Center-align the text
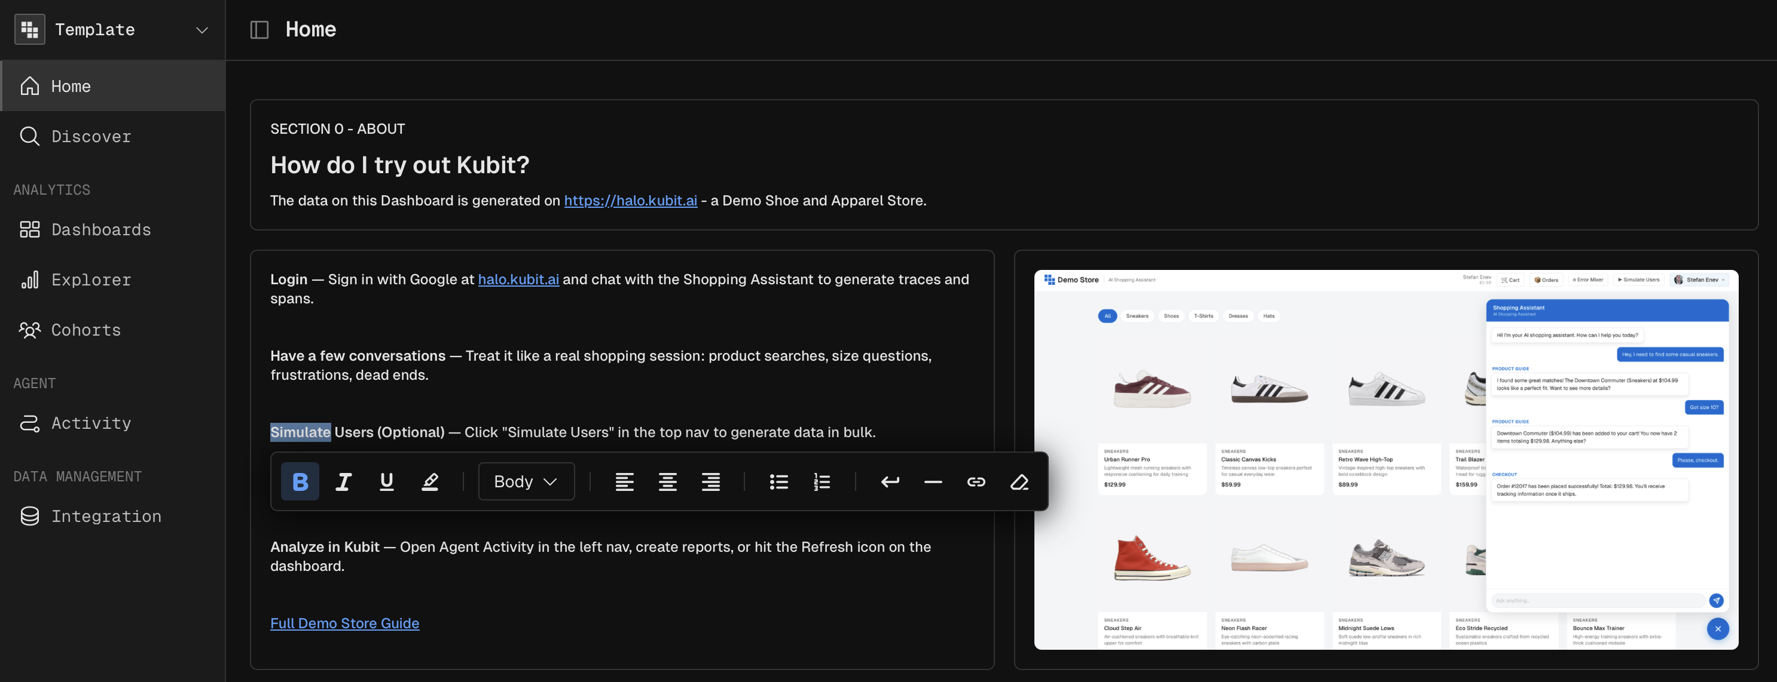 (x=668, y=481)
